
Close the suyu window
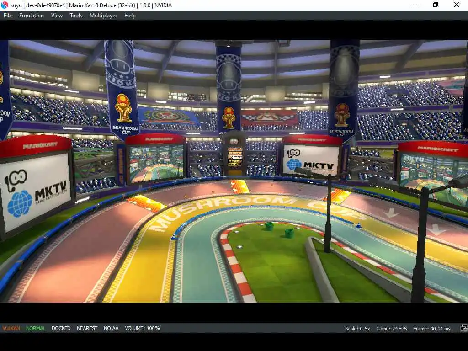coord(457,5)
